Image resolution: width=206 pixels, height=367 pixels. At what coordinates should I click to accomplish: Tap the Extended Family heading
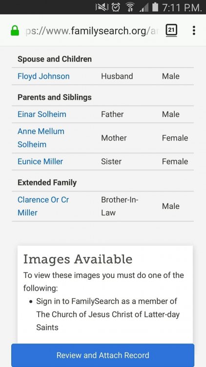(x=47, y=183)
